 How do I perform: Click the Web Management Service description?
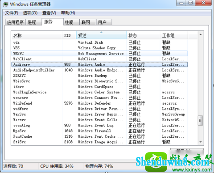pyautogui.click(x=101, y=54)
